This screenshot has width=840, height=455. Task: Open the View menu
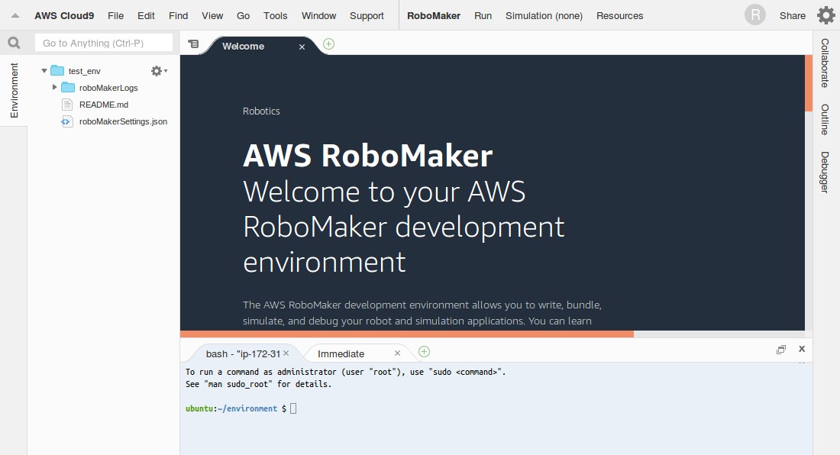[x=212, y=16]
